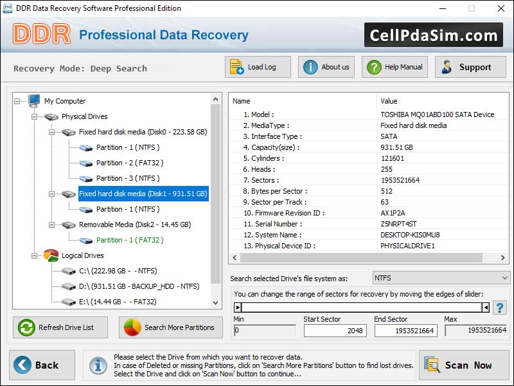Click the Start Sector input field
514x386 pixels.
click(x=335, y=331)
